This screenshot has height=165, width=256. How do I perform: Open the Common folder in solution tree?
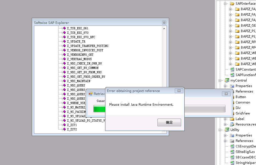[x=243, y=102]
